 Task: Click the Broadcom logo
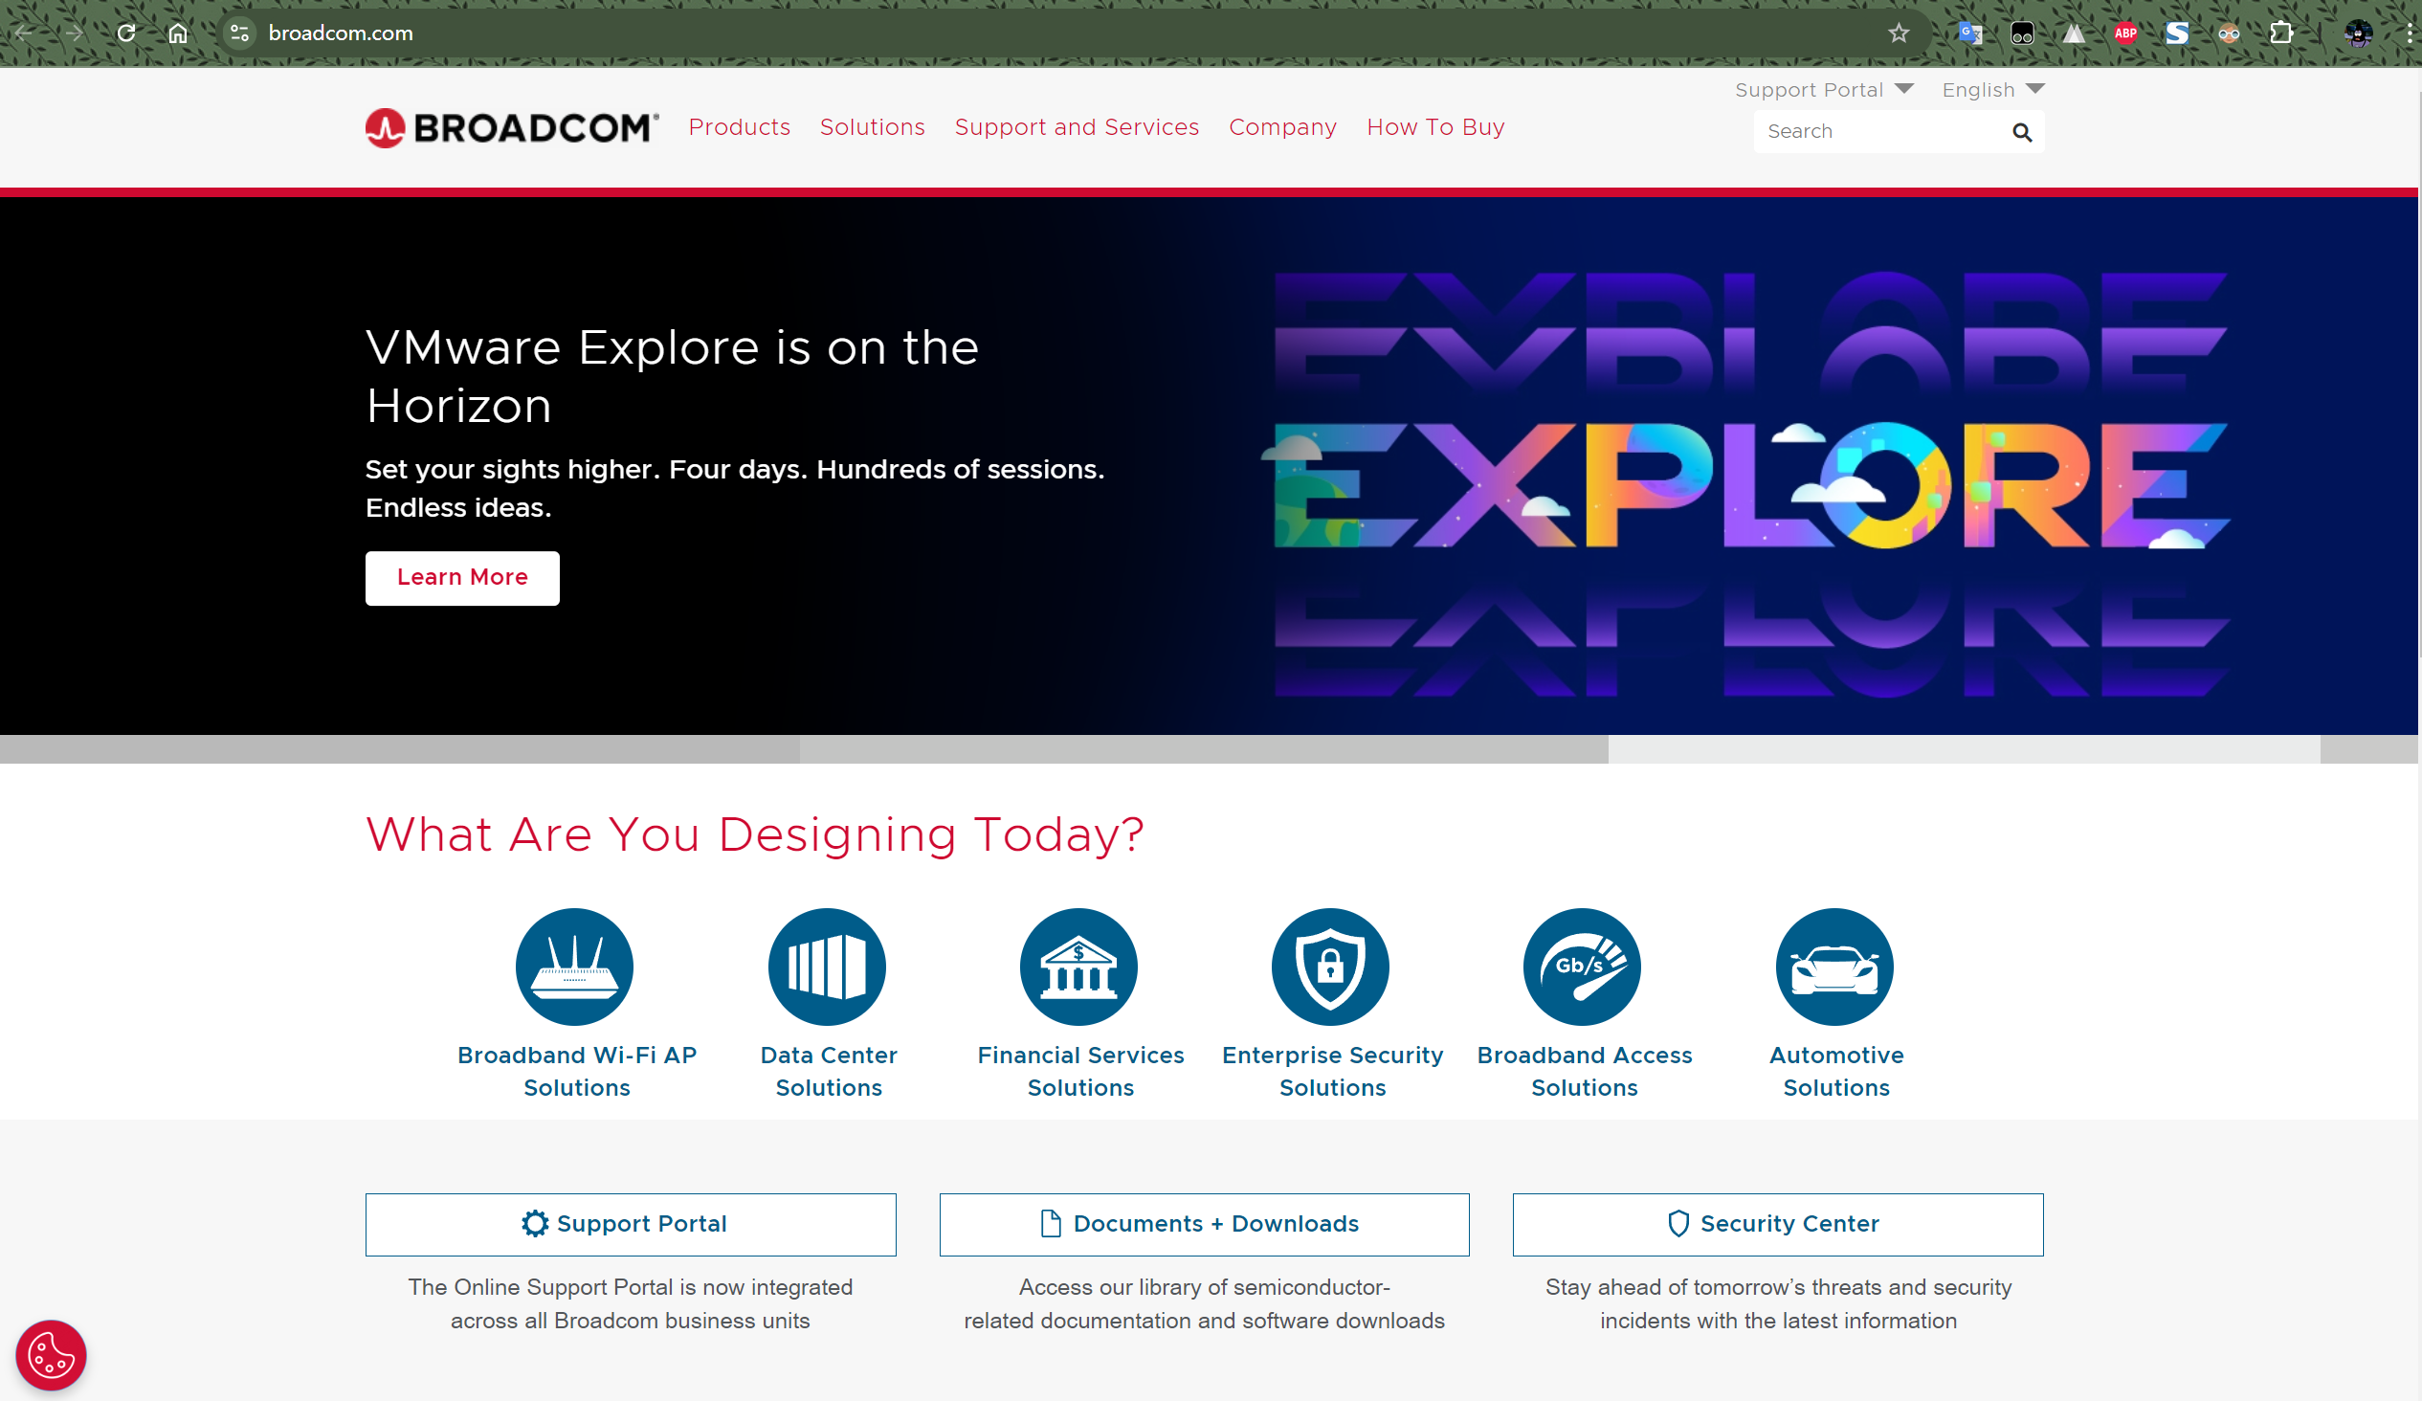point(512,128)
